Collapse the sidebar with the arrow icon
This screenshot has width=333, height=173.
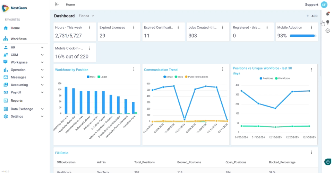57,4
